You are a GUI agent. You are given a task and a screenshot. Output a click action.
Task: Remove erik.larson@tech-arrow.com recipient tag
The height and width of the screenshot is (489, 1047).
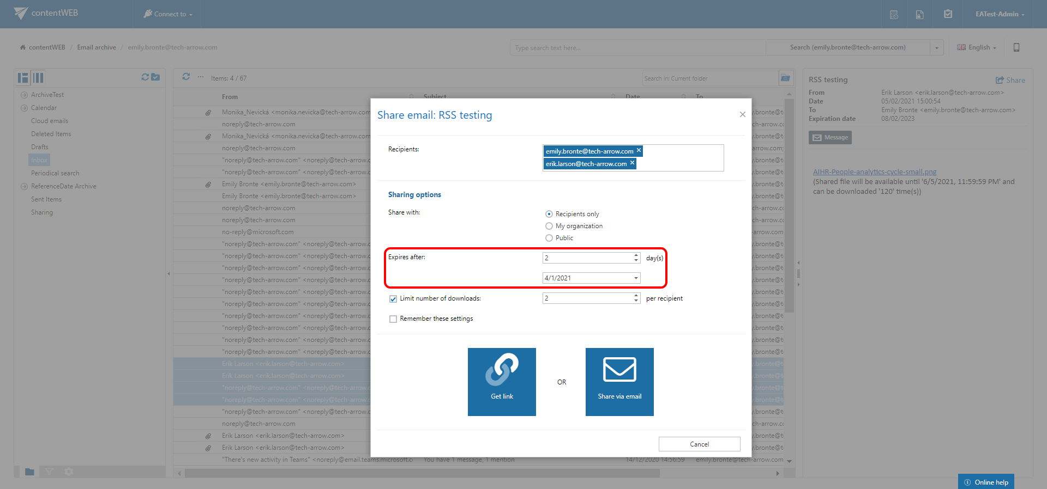pyautogui.click(x=632, y=163)
